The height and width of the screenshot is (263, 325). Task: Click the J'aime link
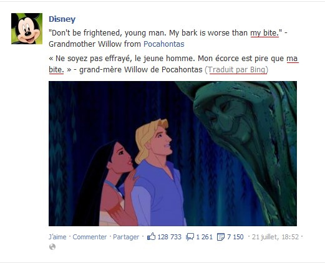pos(57,237)
